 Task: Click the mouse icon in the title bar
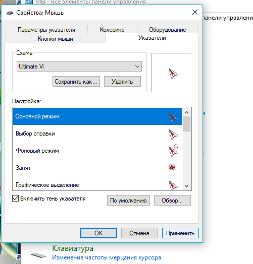click(10, 13)
